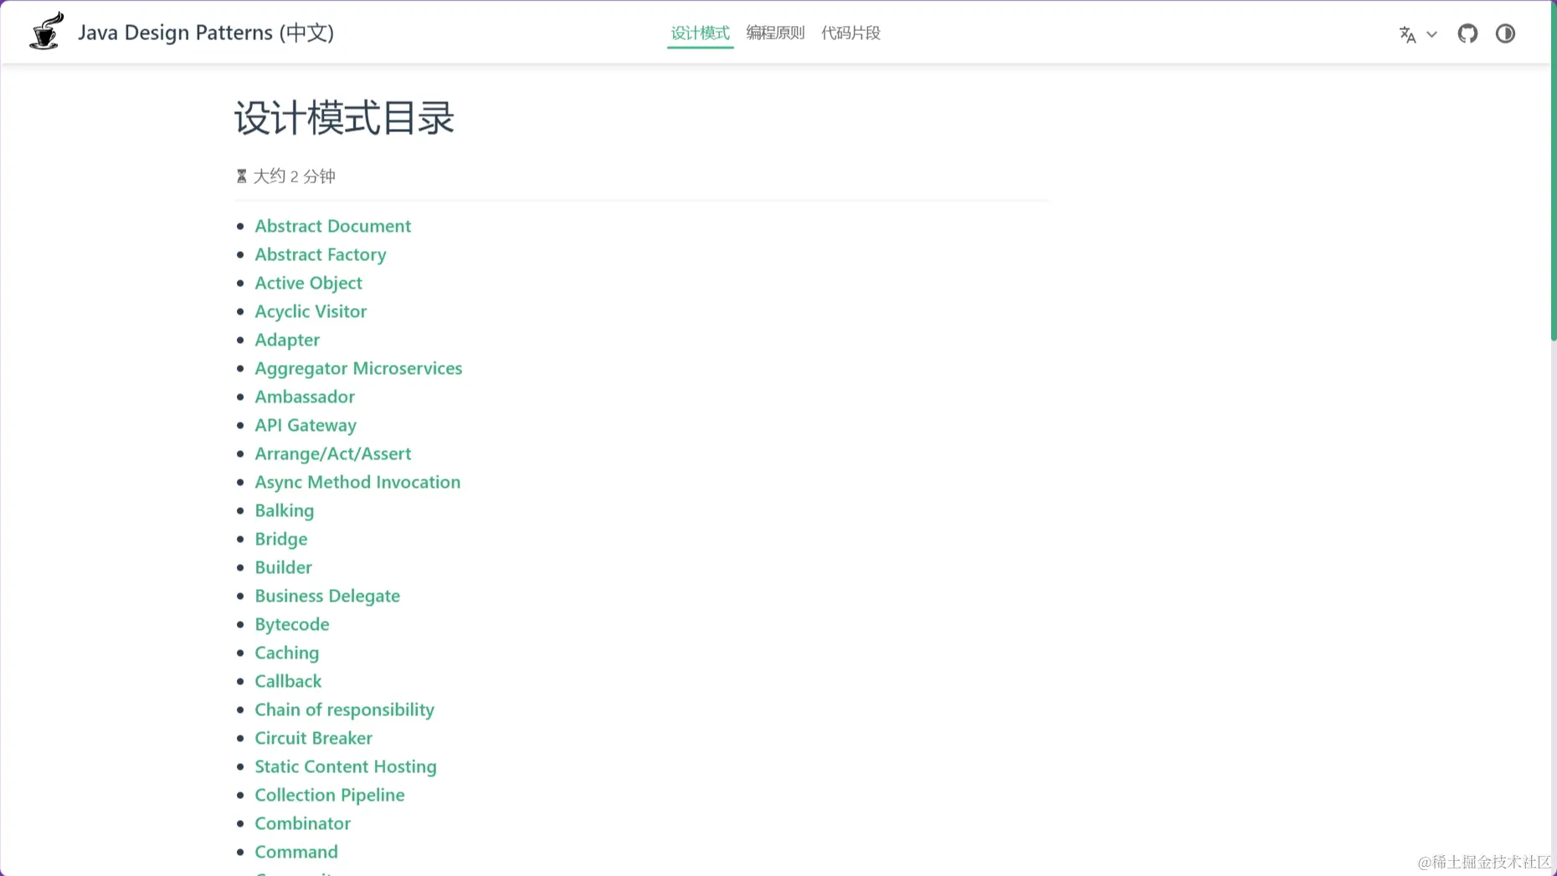Visit the Command pattern page
1557x876 pixels.
pos(296,852)
